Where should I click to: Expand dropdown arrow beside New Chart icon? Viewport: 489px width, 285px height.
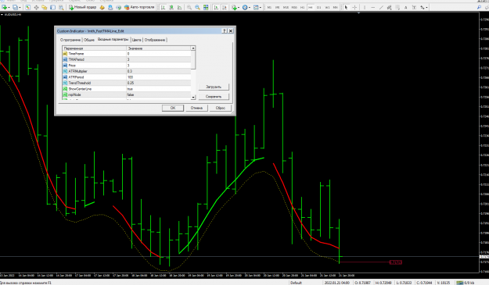9,8
